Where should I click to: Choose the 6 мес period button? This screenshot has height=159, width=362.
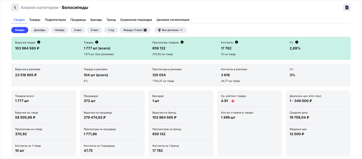[x=95, y=30]
